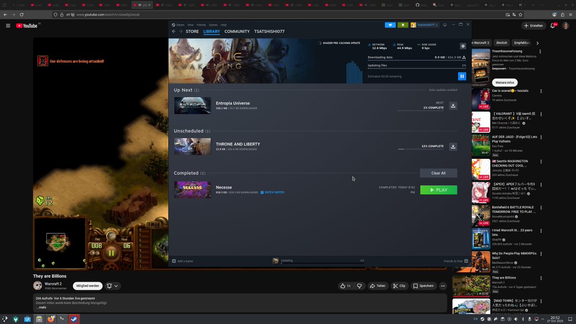Enter Steam Big Picture mode icon

tap(444, 24)
